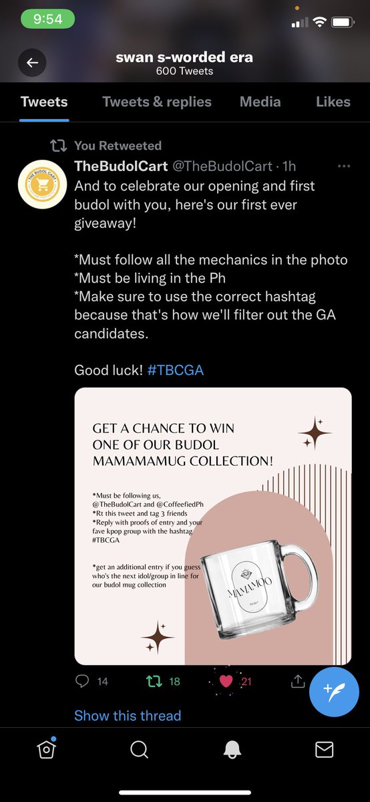Select the Tweets tab
The image size is (370, 802).
click(x=44, y=102)
